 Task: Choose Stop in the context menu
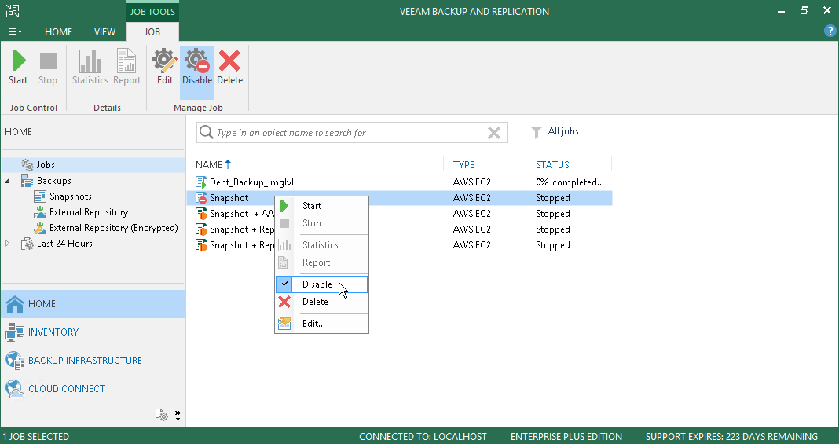tap(321, 224)
